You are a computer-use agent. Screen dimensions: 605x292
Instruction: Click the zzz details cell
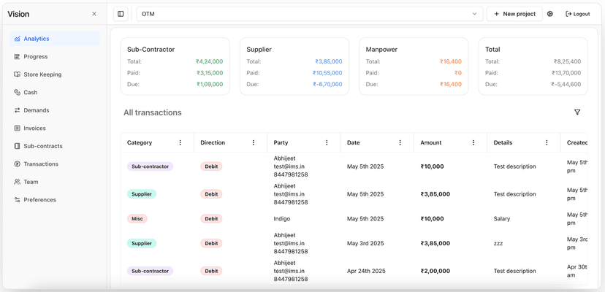[498, 243]
